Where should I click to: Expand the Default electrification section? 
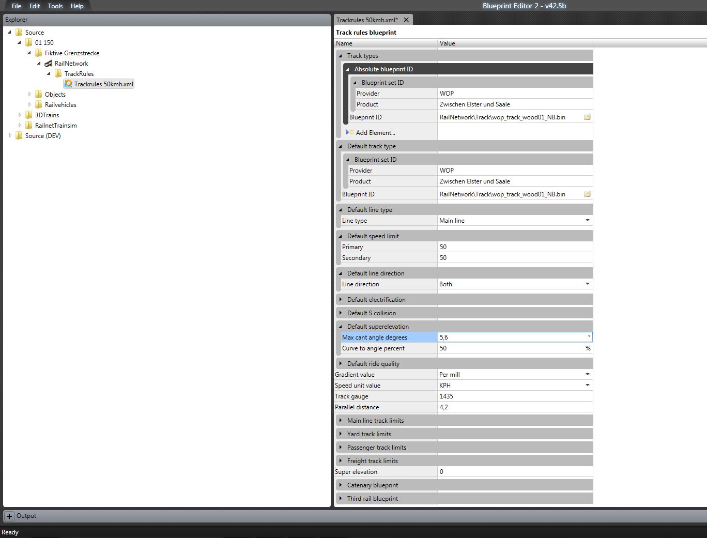click(341, 300)
